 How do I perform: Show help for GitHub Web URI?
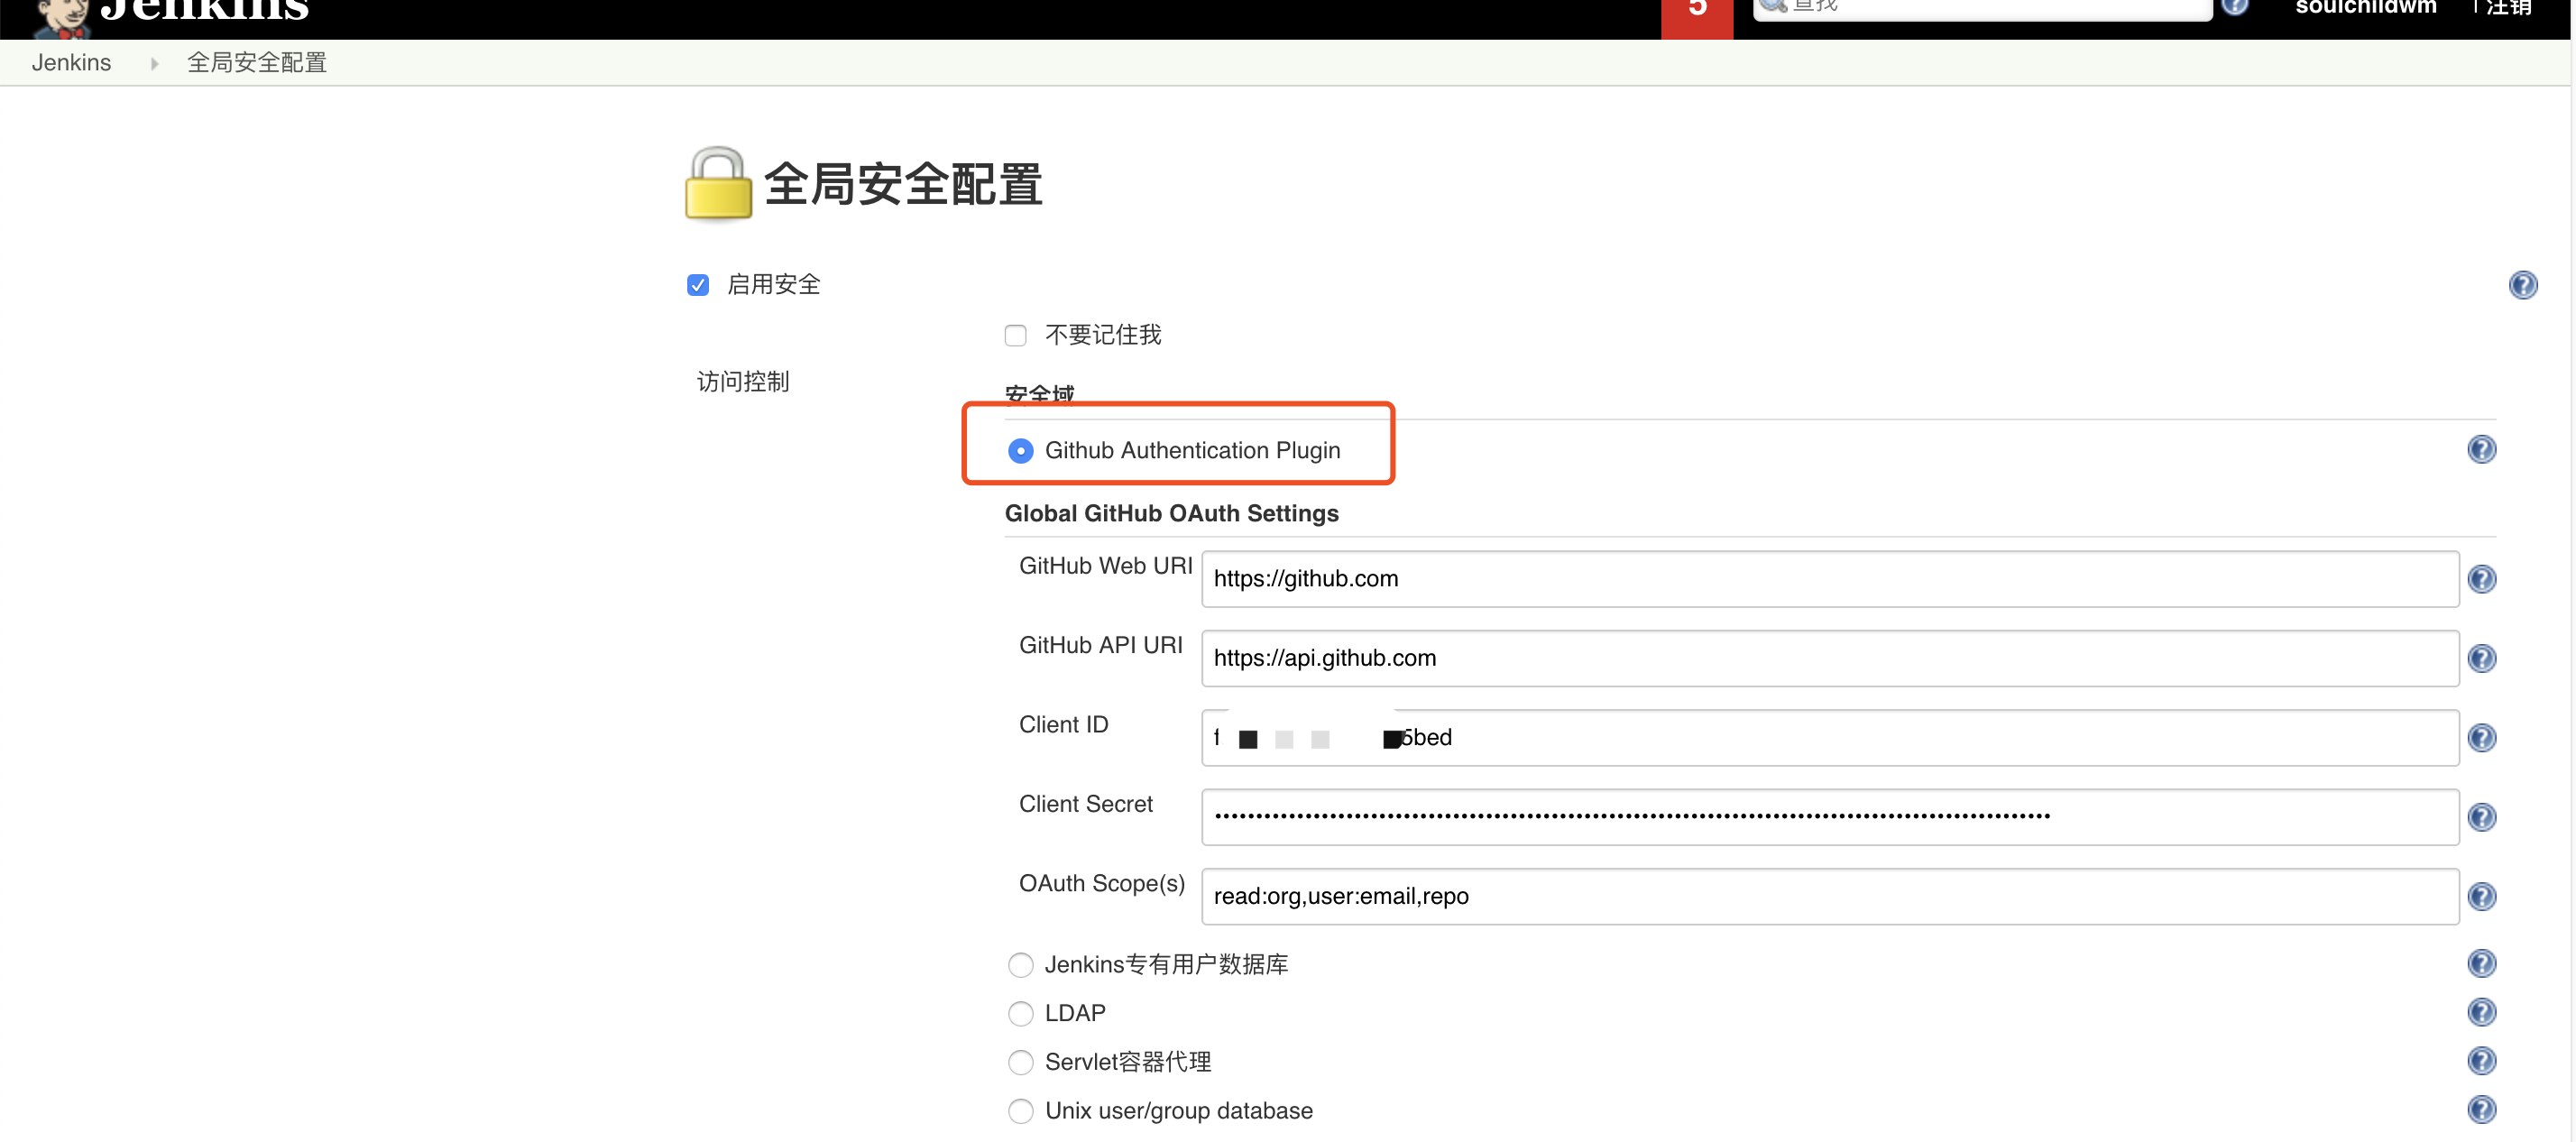(2481, 579)
